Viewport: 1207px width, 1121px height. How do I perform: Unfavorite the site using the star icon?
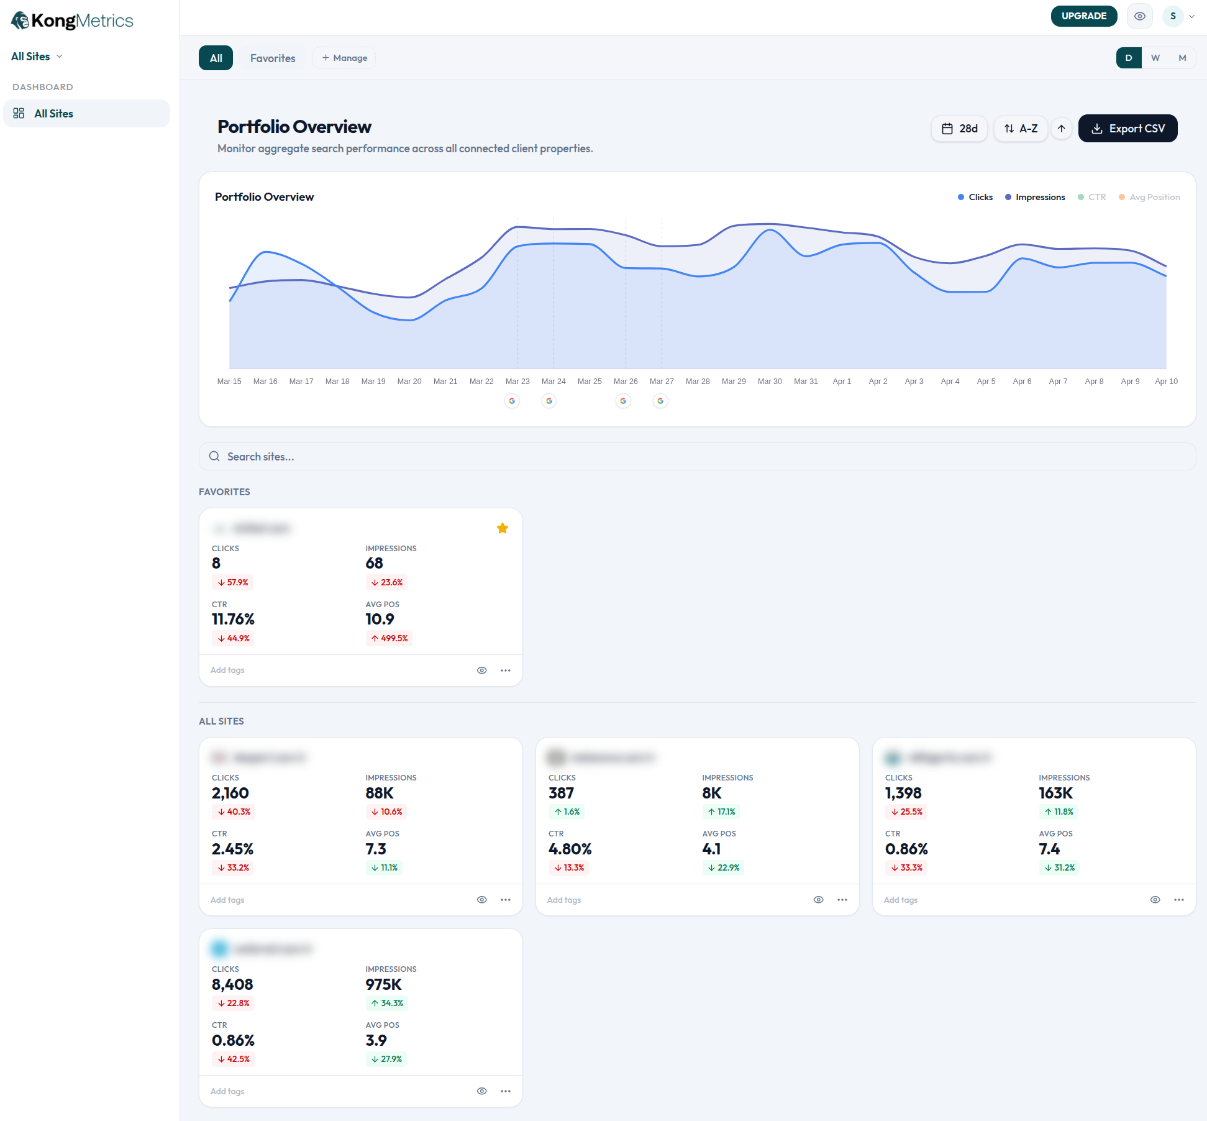pyautogui.click(x=502, y=528)
